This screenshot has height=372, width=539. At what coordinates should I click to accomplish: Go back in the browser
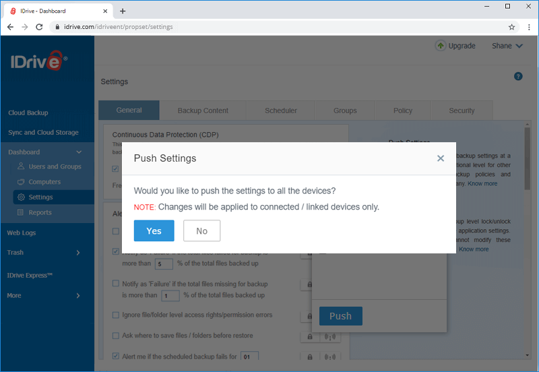pyautogui.click(x=10, y=27)
